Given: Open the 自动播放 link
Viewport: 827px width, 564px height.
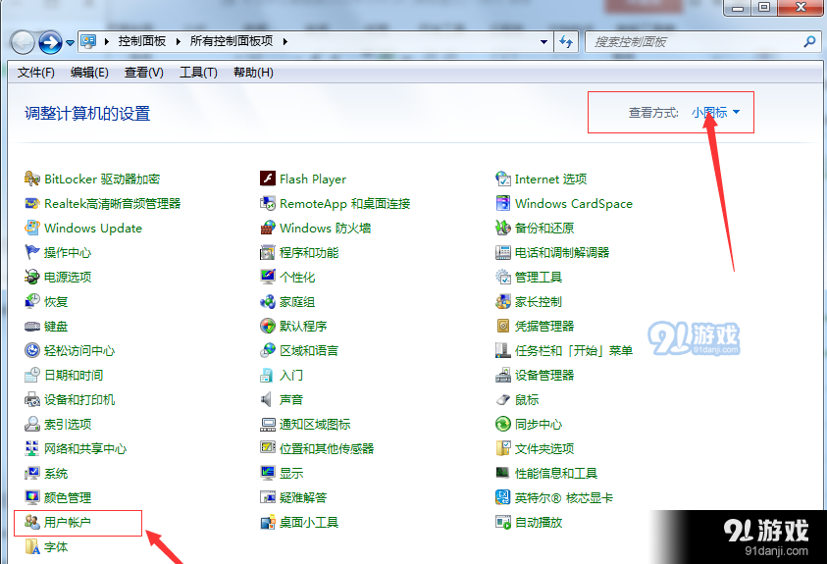Looking at the screenshot, I should 538,522.
